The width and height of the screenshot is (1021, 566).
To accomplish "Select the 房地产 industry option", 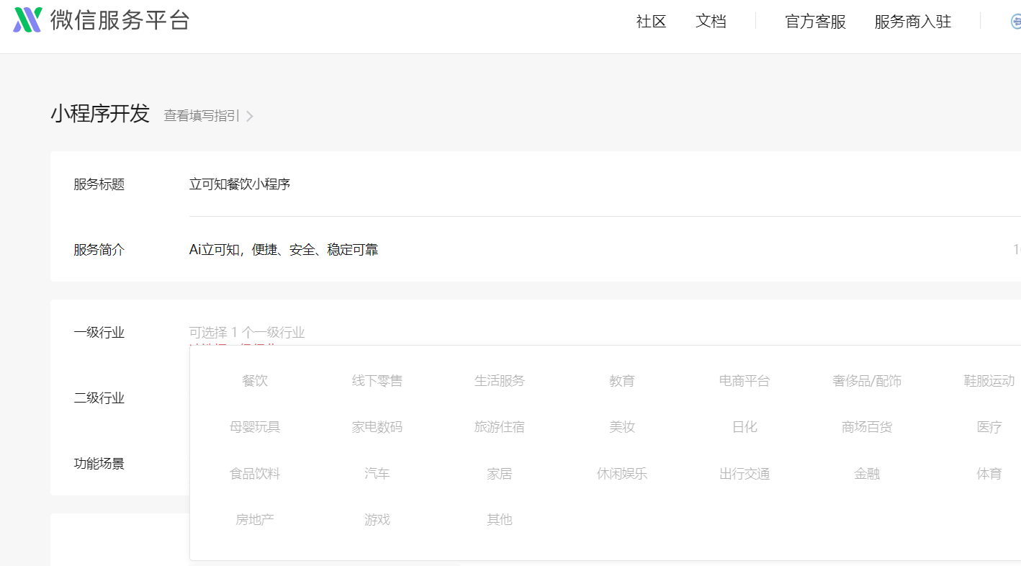I will click(255, 520).
